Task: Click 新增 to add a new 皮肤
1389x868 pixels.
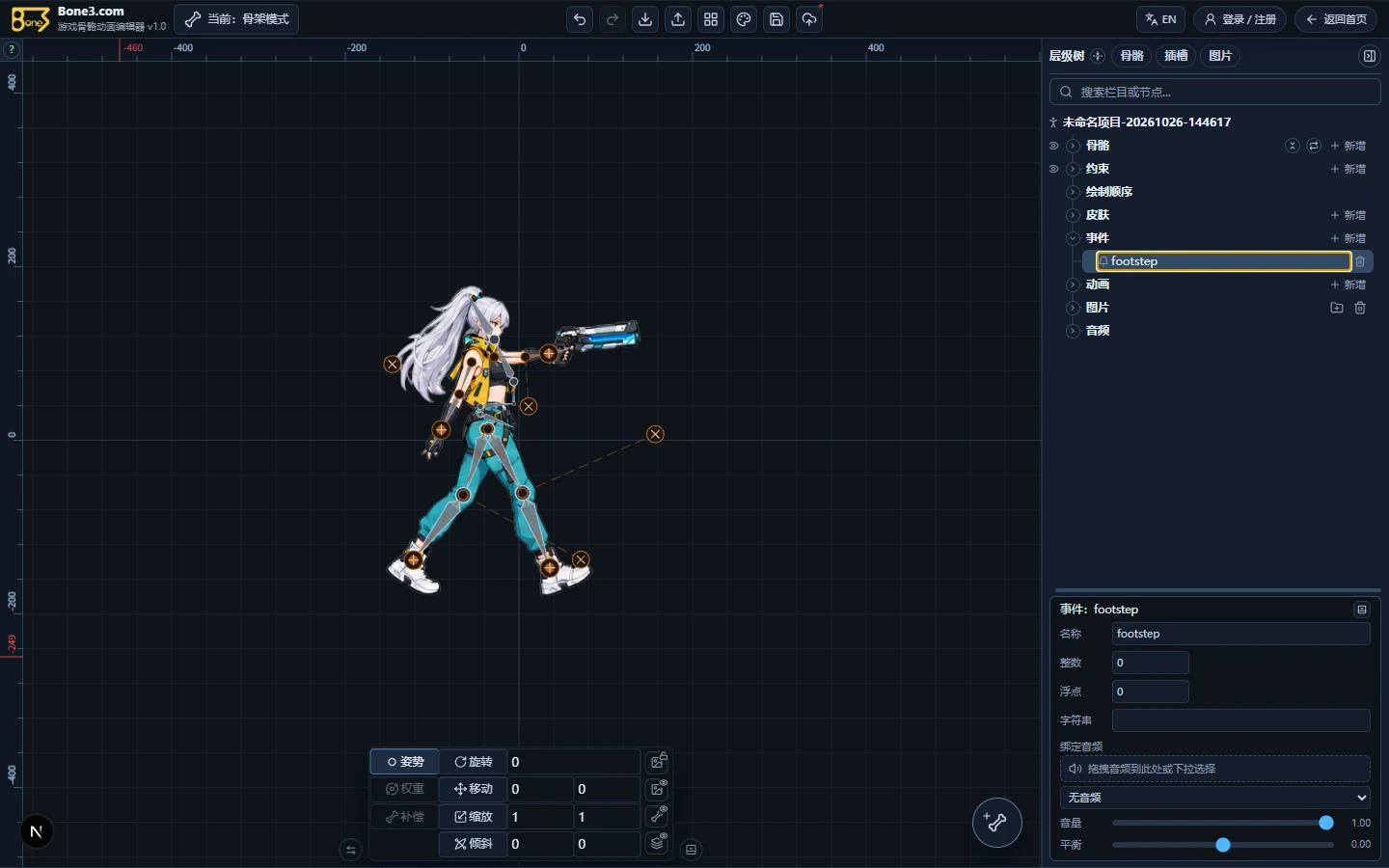Action: [x=1348, y=215]
